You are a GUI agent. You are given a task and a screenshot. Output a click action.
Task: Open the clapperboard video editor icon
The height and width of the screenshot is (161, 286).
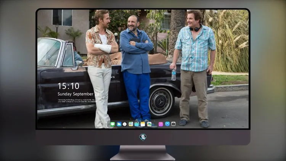137,124
